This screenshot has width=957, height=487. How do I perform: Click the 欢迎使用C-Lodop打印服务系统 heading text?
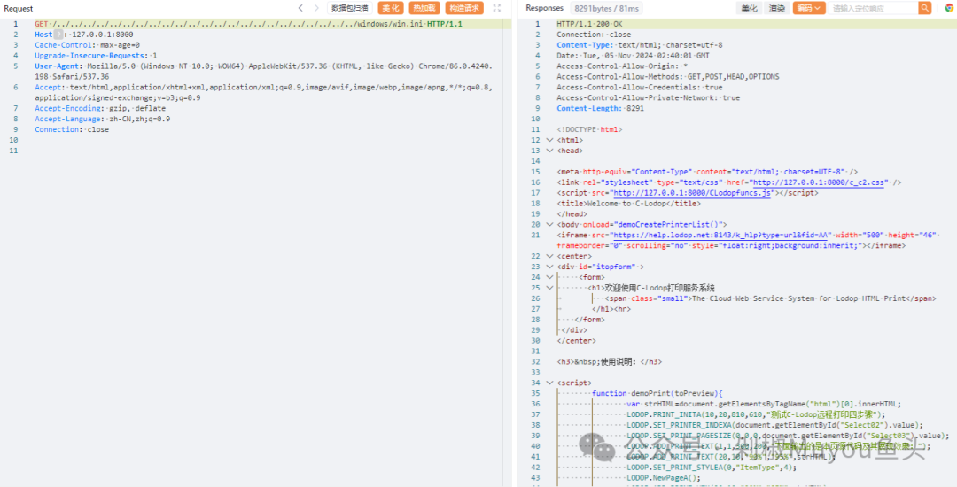(660, 288)
